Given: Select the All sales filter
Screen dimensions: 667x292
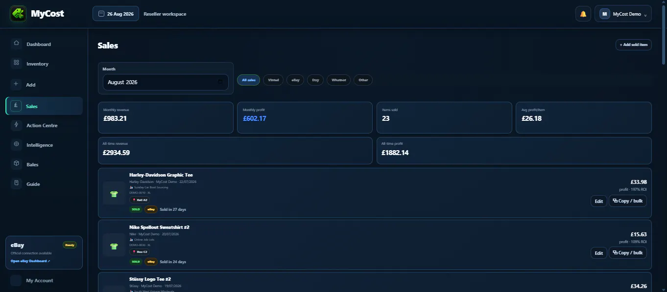Looking at the screenshot, I should (249, 80).
